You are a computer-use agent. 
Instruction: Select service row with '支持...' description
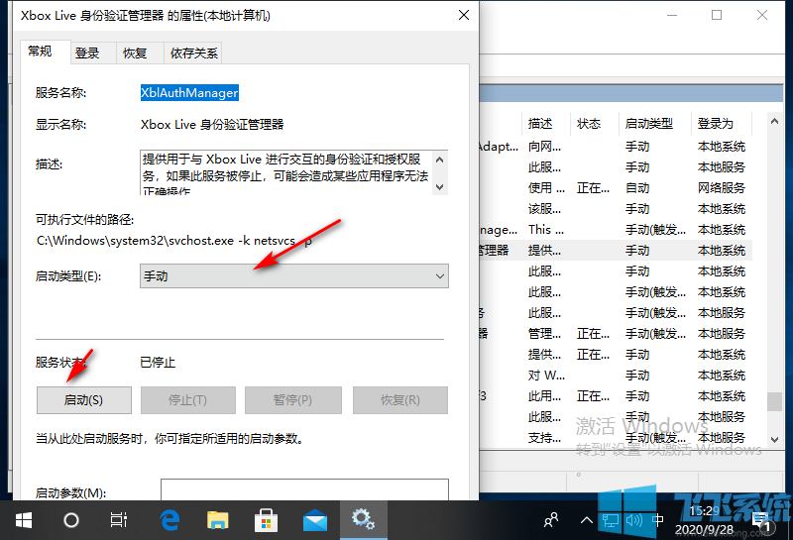(x=616, y=437)
